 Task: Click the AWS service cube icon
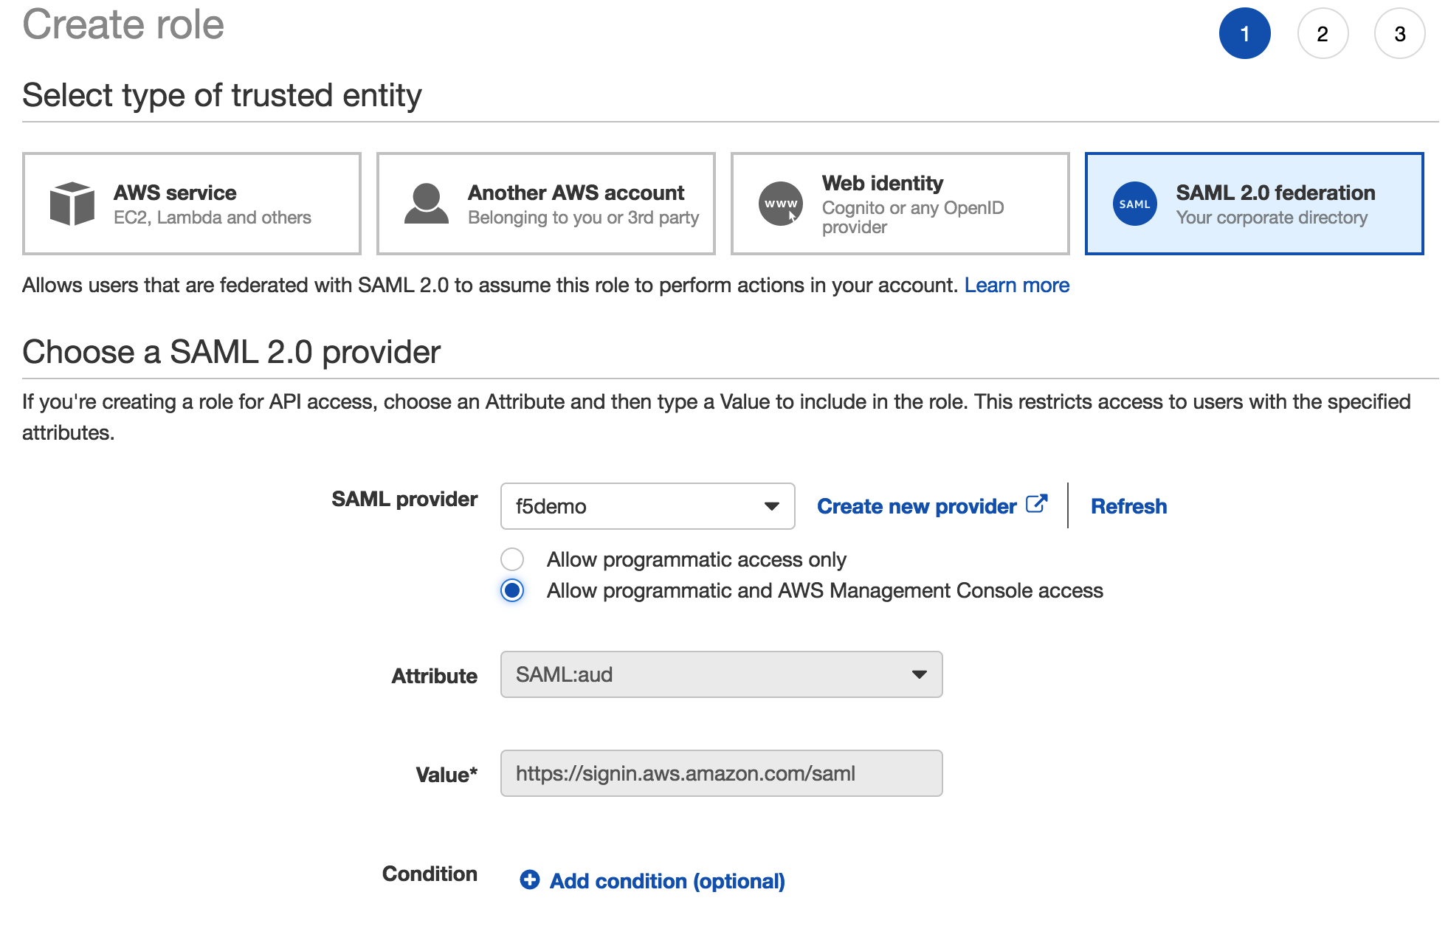(72, 204)
